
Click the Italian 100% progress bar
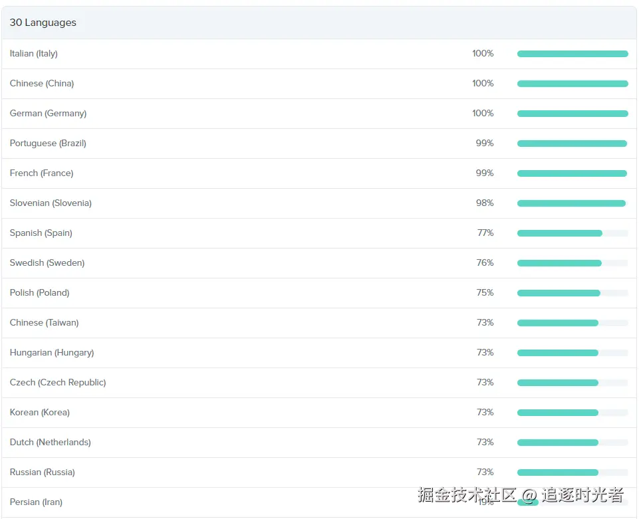pos(573,54)
